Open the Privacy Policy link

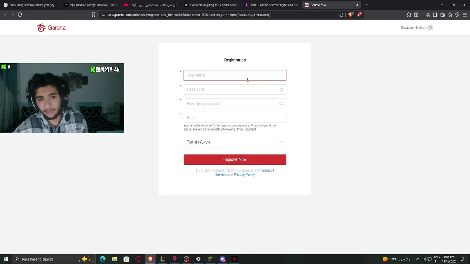(244, 175)
